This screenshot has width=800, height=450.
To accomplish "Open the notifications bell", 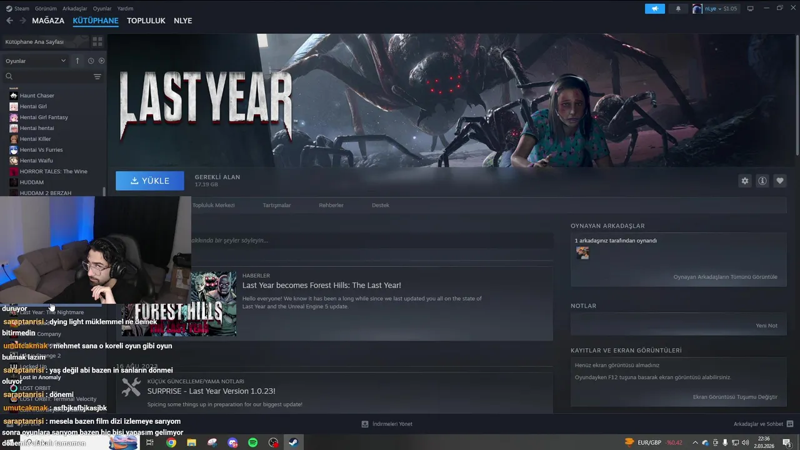I will (679, 9).
